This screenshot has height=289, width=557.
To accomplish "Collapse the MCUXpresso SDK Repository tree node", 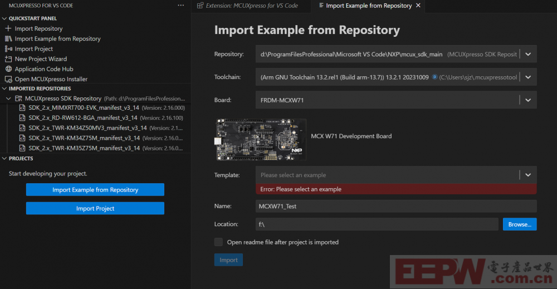I will pyautogui.click(x=8, y=99).
